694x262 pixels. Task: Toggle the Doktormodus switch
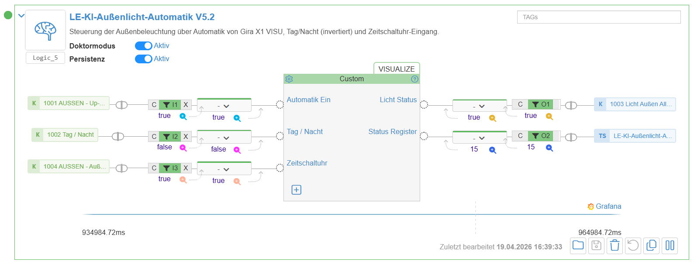tap(143, 46)
